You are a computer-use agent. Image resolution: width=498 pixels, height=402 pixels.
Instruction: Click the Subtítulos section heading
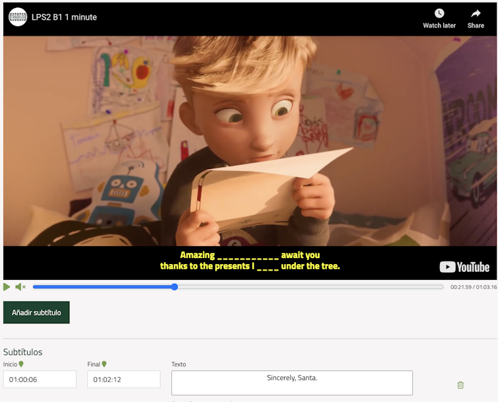(22, 352)
